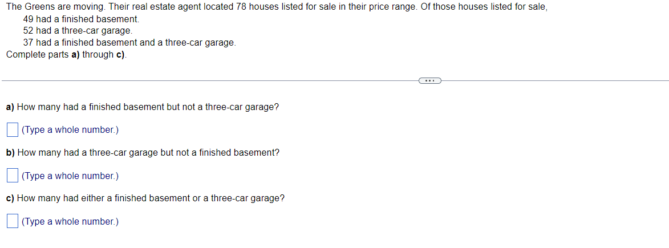Click the bold 'a)' label of first question
Screen dimensions: 669x248
coord(11,107)
